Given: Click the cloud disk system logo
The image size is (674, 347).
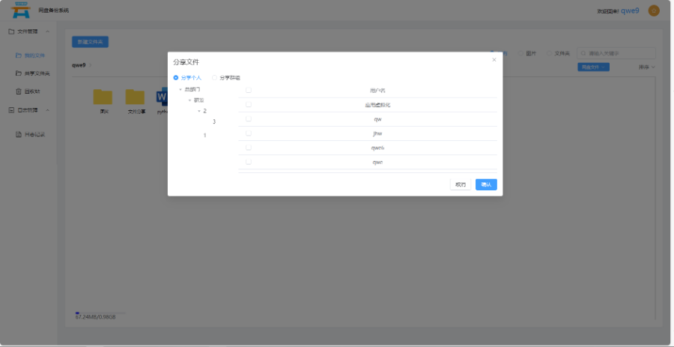Looking at the screenshot, I should tap(21, 10).
